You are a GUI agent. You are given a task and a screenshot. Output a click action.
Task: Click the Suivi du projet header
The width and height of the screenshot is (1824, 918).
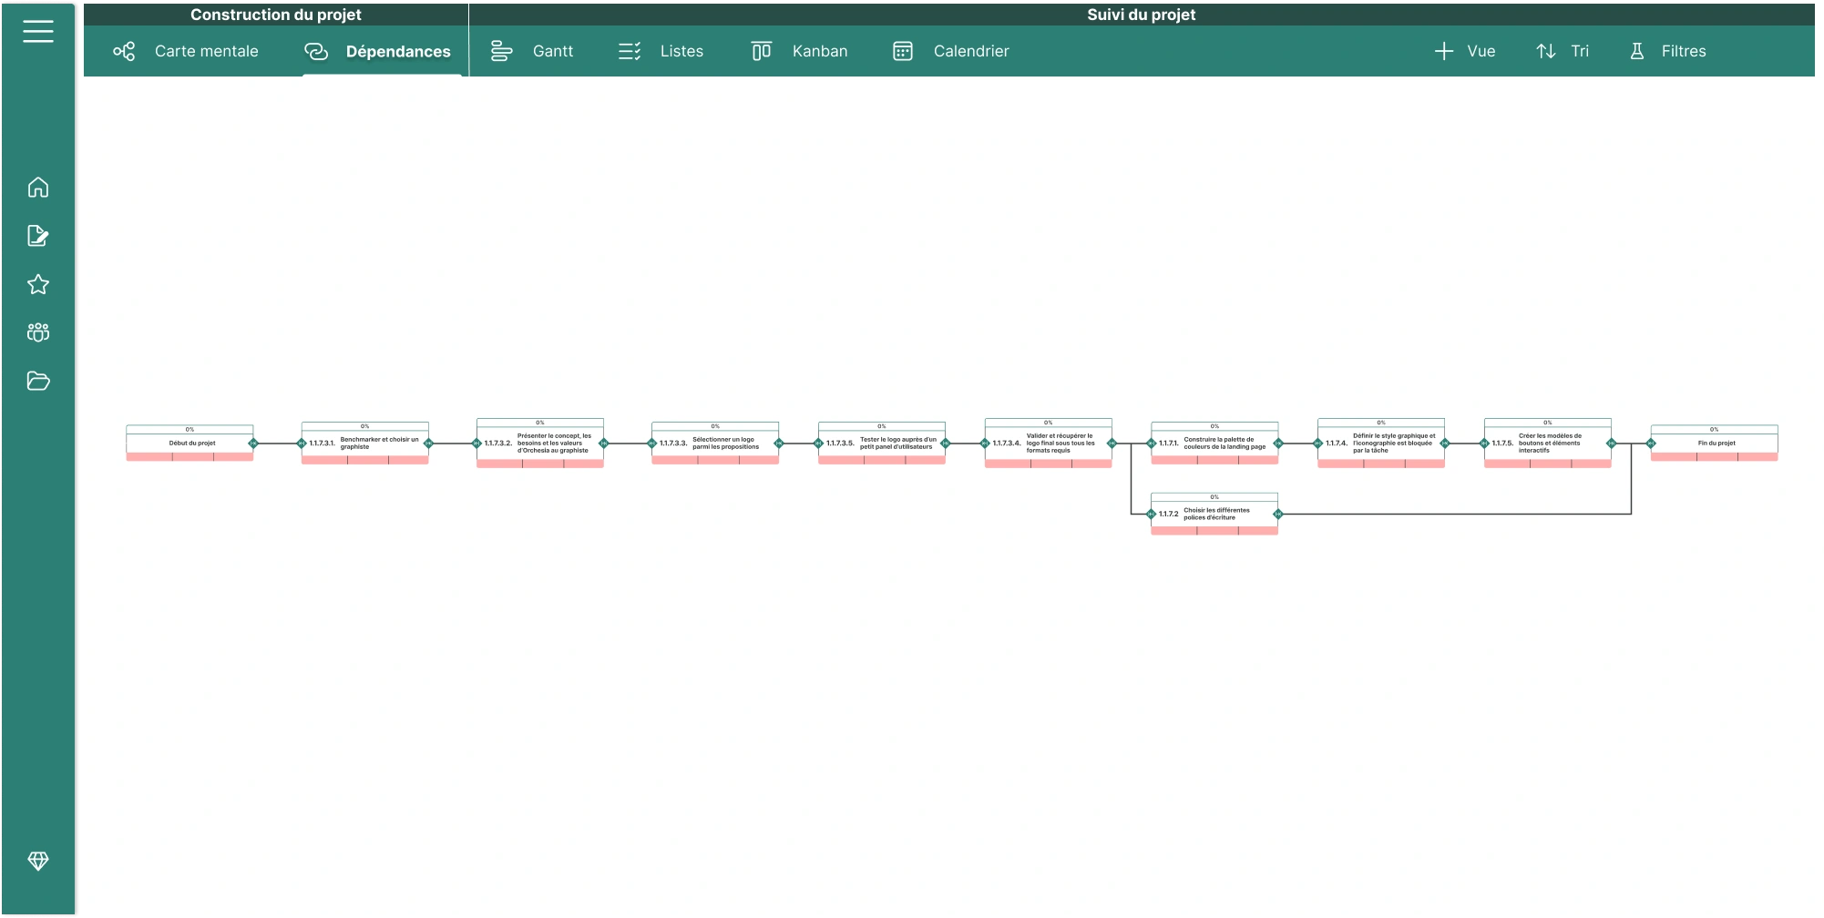tap(1142, 15)
